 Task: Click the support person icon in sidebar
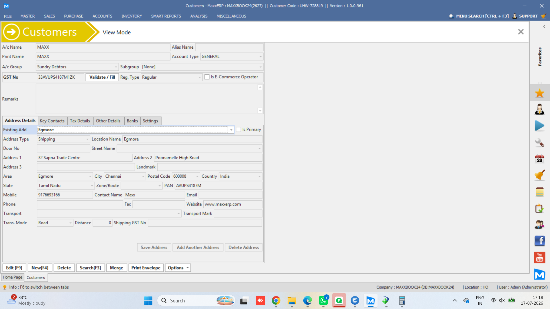click(539, 109)
